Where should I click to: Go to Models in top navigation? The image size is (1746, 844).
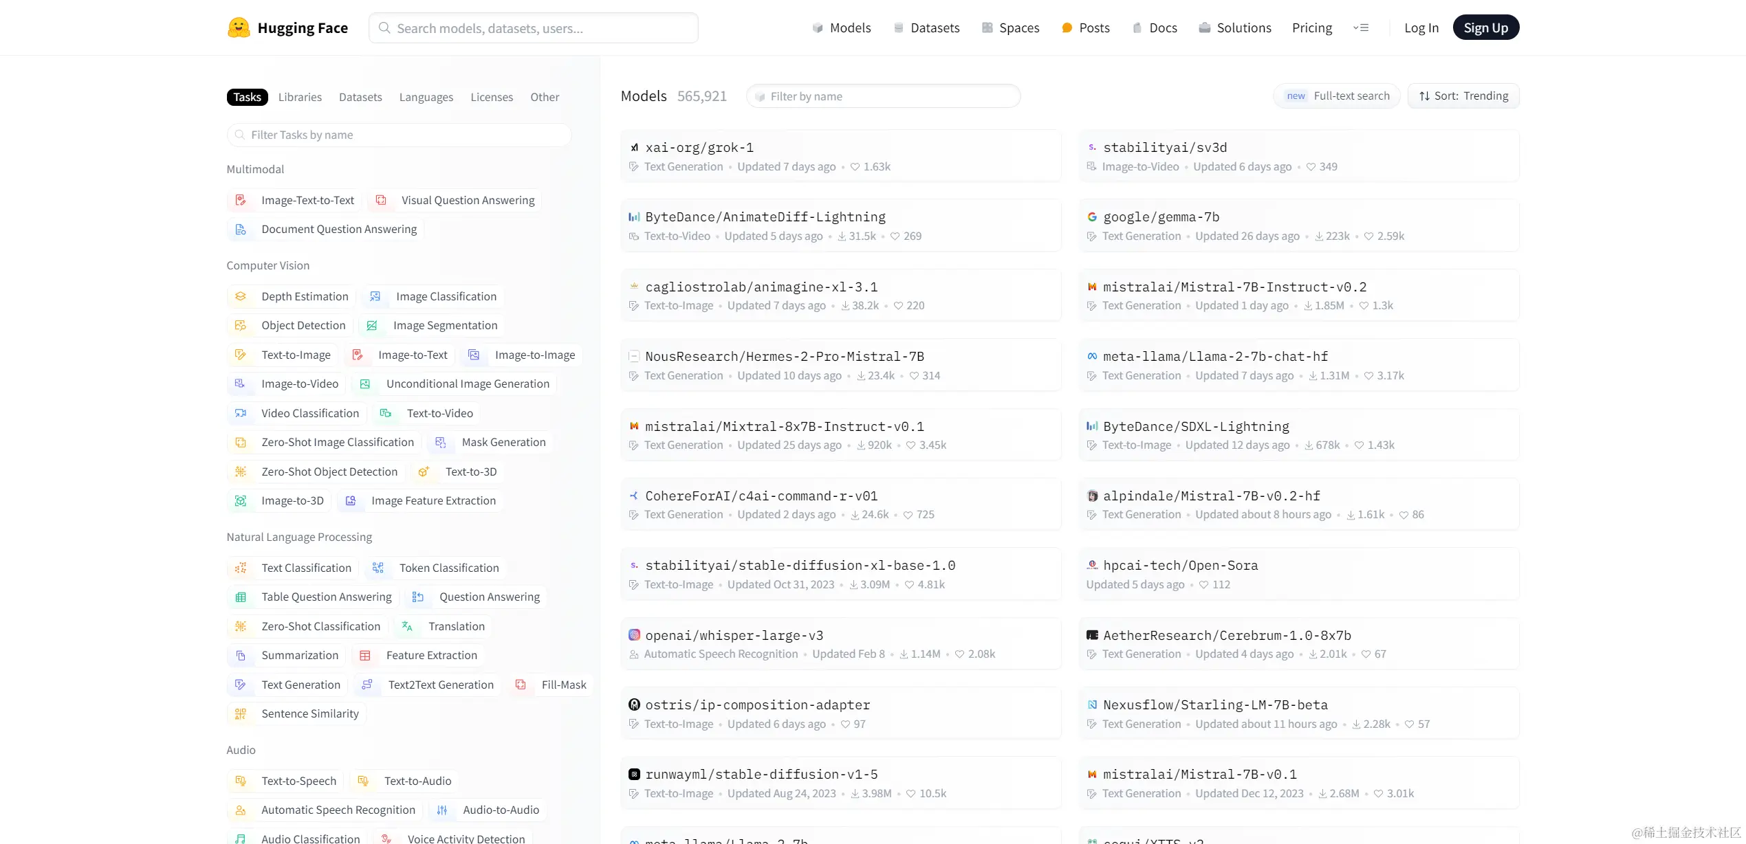click(842, 27)
